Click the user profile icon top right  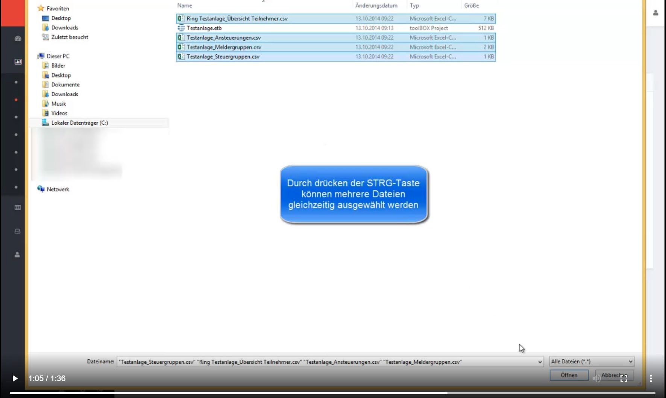pos(656,13)
